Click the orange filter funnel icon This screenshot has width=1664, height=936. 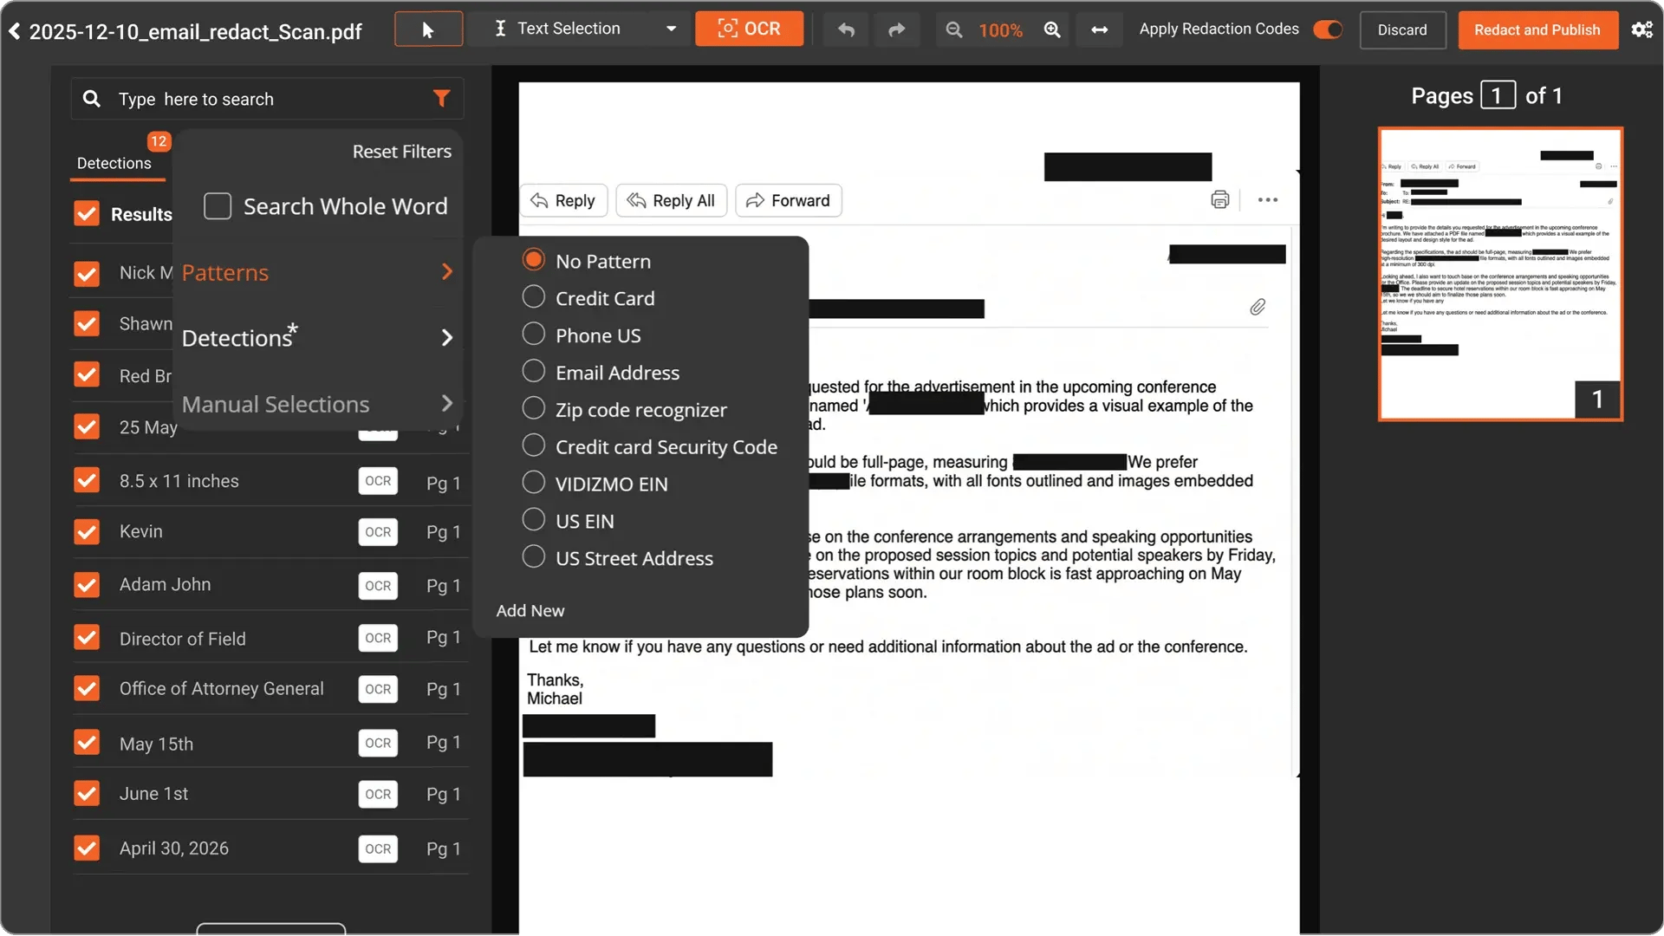441,99
